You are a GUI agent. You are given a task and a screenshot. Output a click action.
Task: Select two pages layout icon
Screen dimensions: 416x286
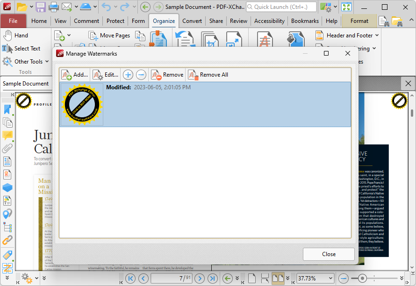coord(278,279)
